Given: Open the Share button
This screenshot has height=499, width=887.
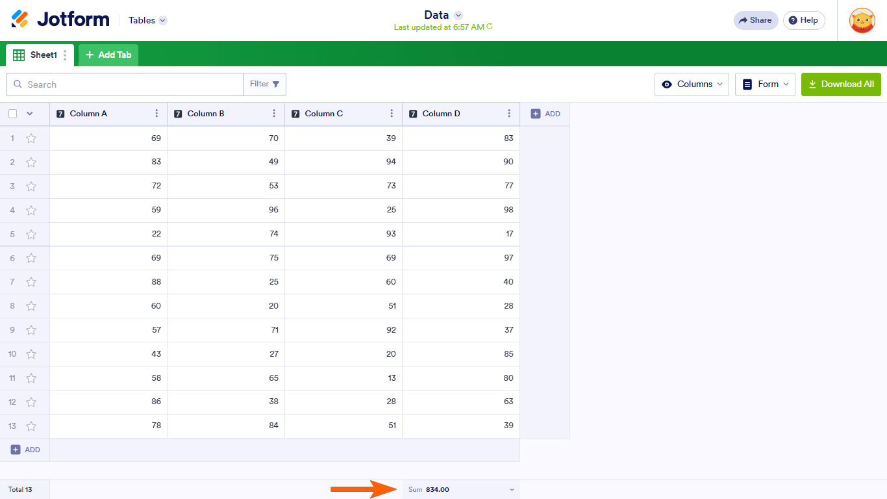Looking at the screenshot, I should pyautogui.click(x=755, y=20).
